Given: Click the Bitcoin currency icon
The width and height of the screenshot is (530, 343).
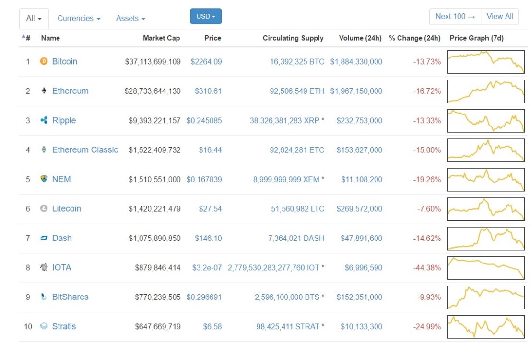Looking at the screenshot, I should click(x=44, y=61).
